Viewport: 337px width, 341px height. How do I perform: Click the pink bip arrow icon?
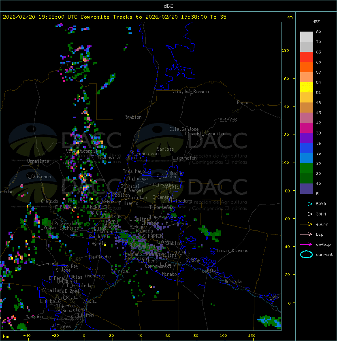(306, 234)
